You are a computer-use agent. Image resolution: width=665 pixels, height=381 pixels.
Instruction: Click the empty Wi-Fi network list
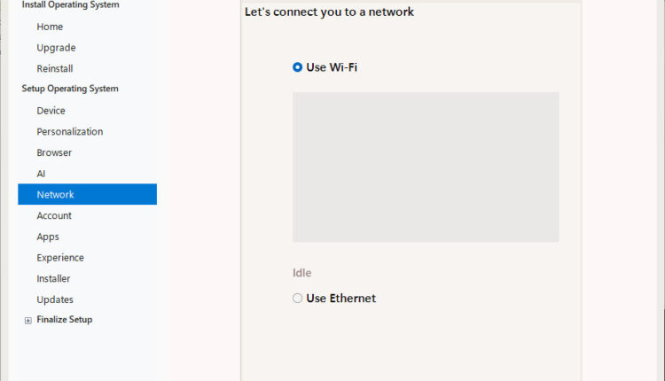426,167
